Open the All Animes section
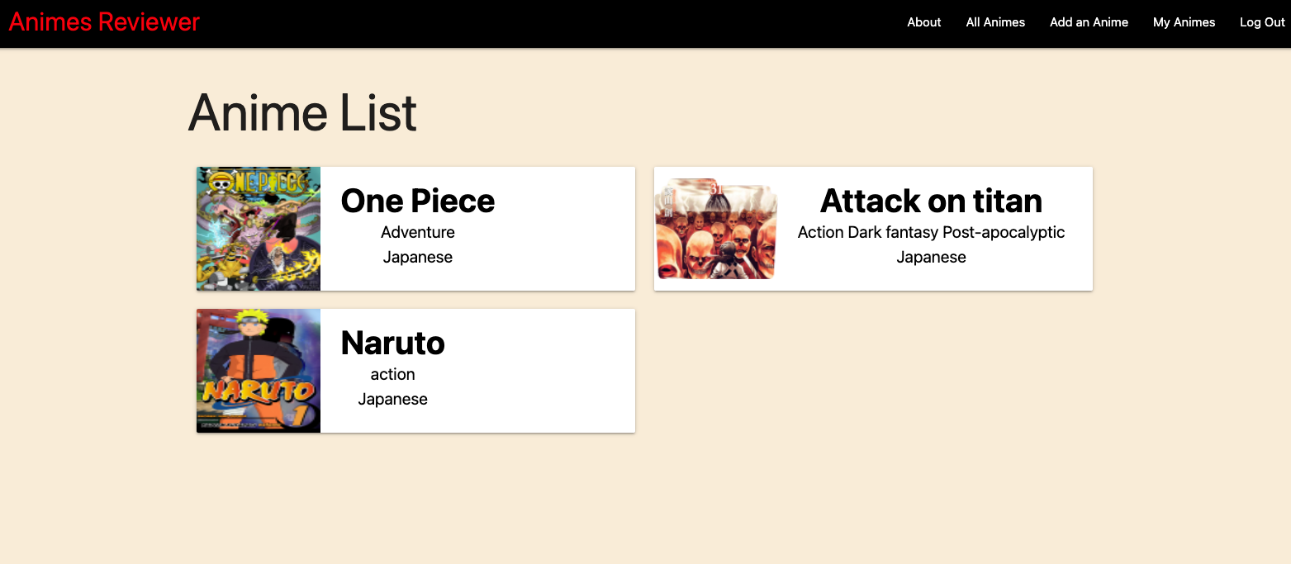Viewport: 1291px width, 564px height. [x=994, y=22]
